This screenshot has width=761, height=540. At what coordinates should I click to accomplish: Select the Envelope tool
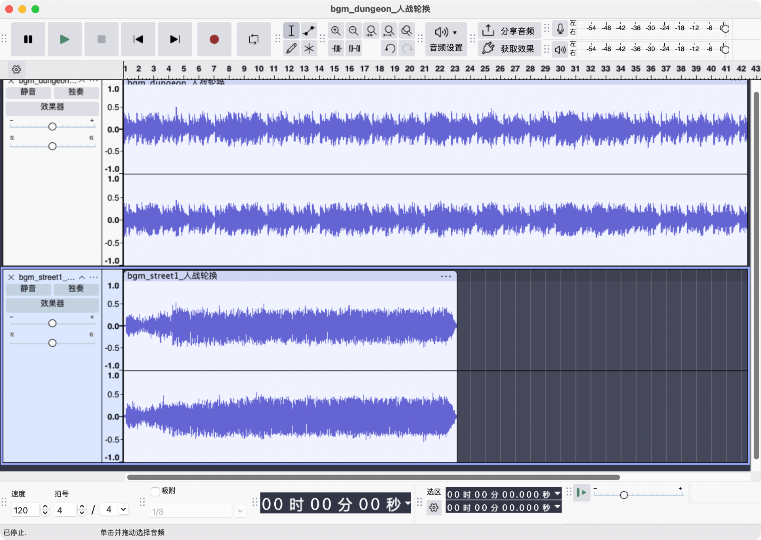tap(309, 31)
